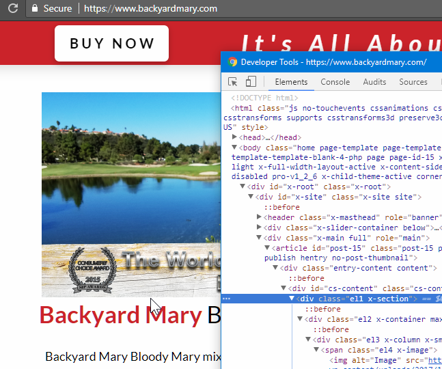Go to the Sources tab

[x=413, y=82]
